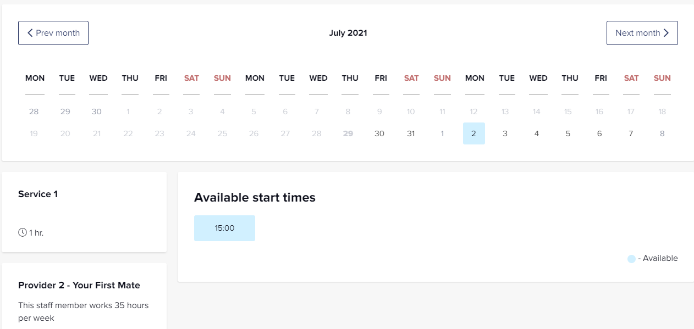Click the right chevron in Next month

[x=666, y=33]
